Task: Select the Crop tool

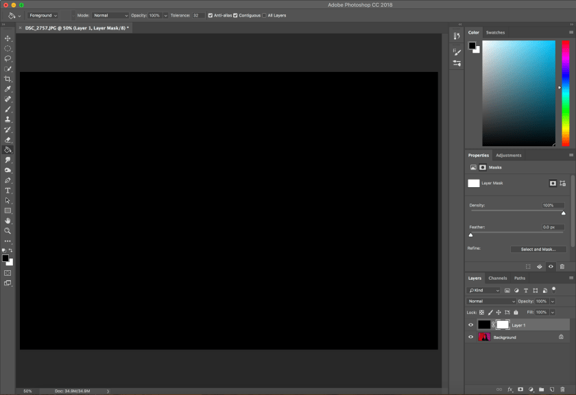Action: coord(8,79)
